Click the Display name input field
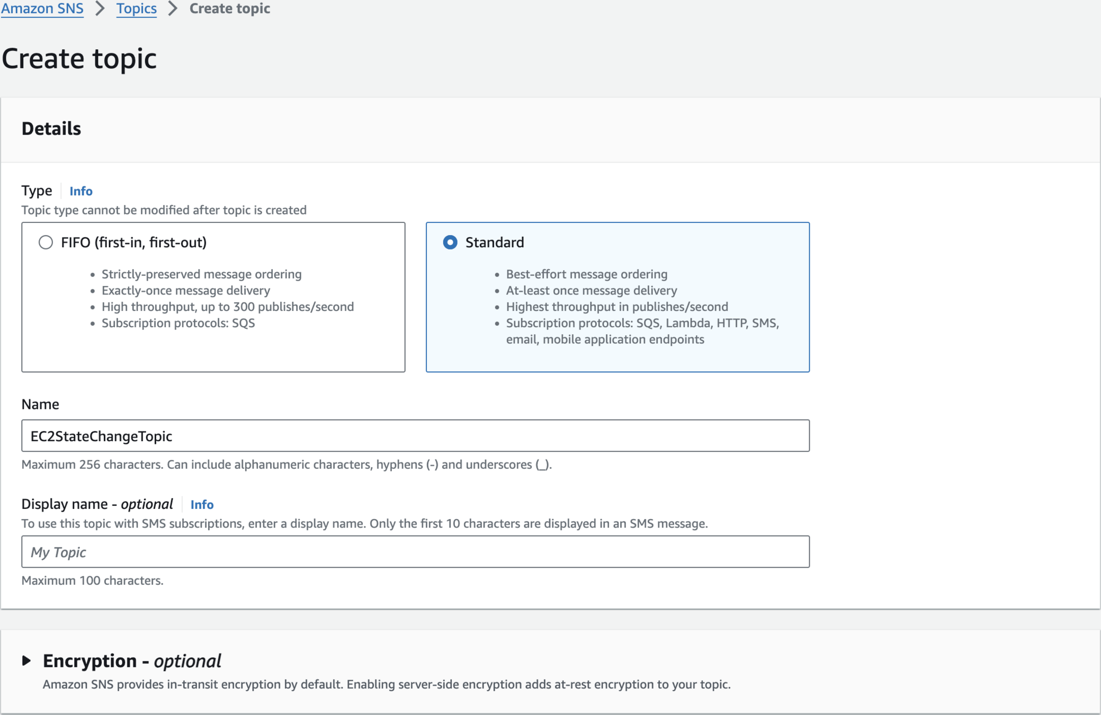1101x715 pixels. [x=415, y=552]
